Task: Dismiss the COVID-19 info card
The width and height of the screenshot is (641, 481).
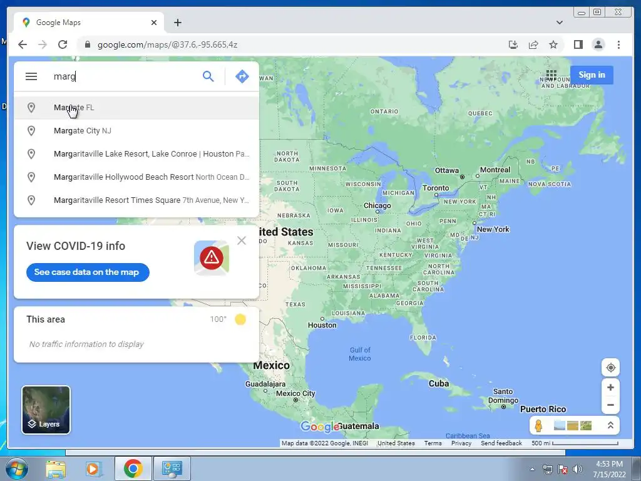Action: [242, 240]
